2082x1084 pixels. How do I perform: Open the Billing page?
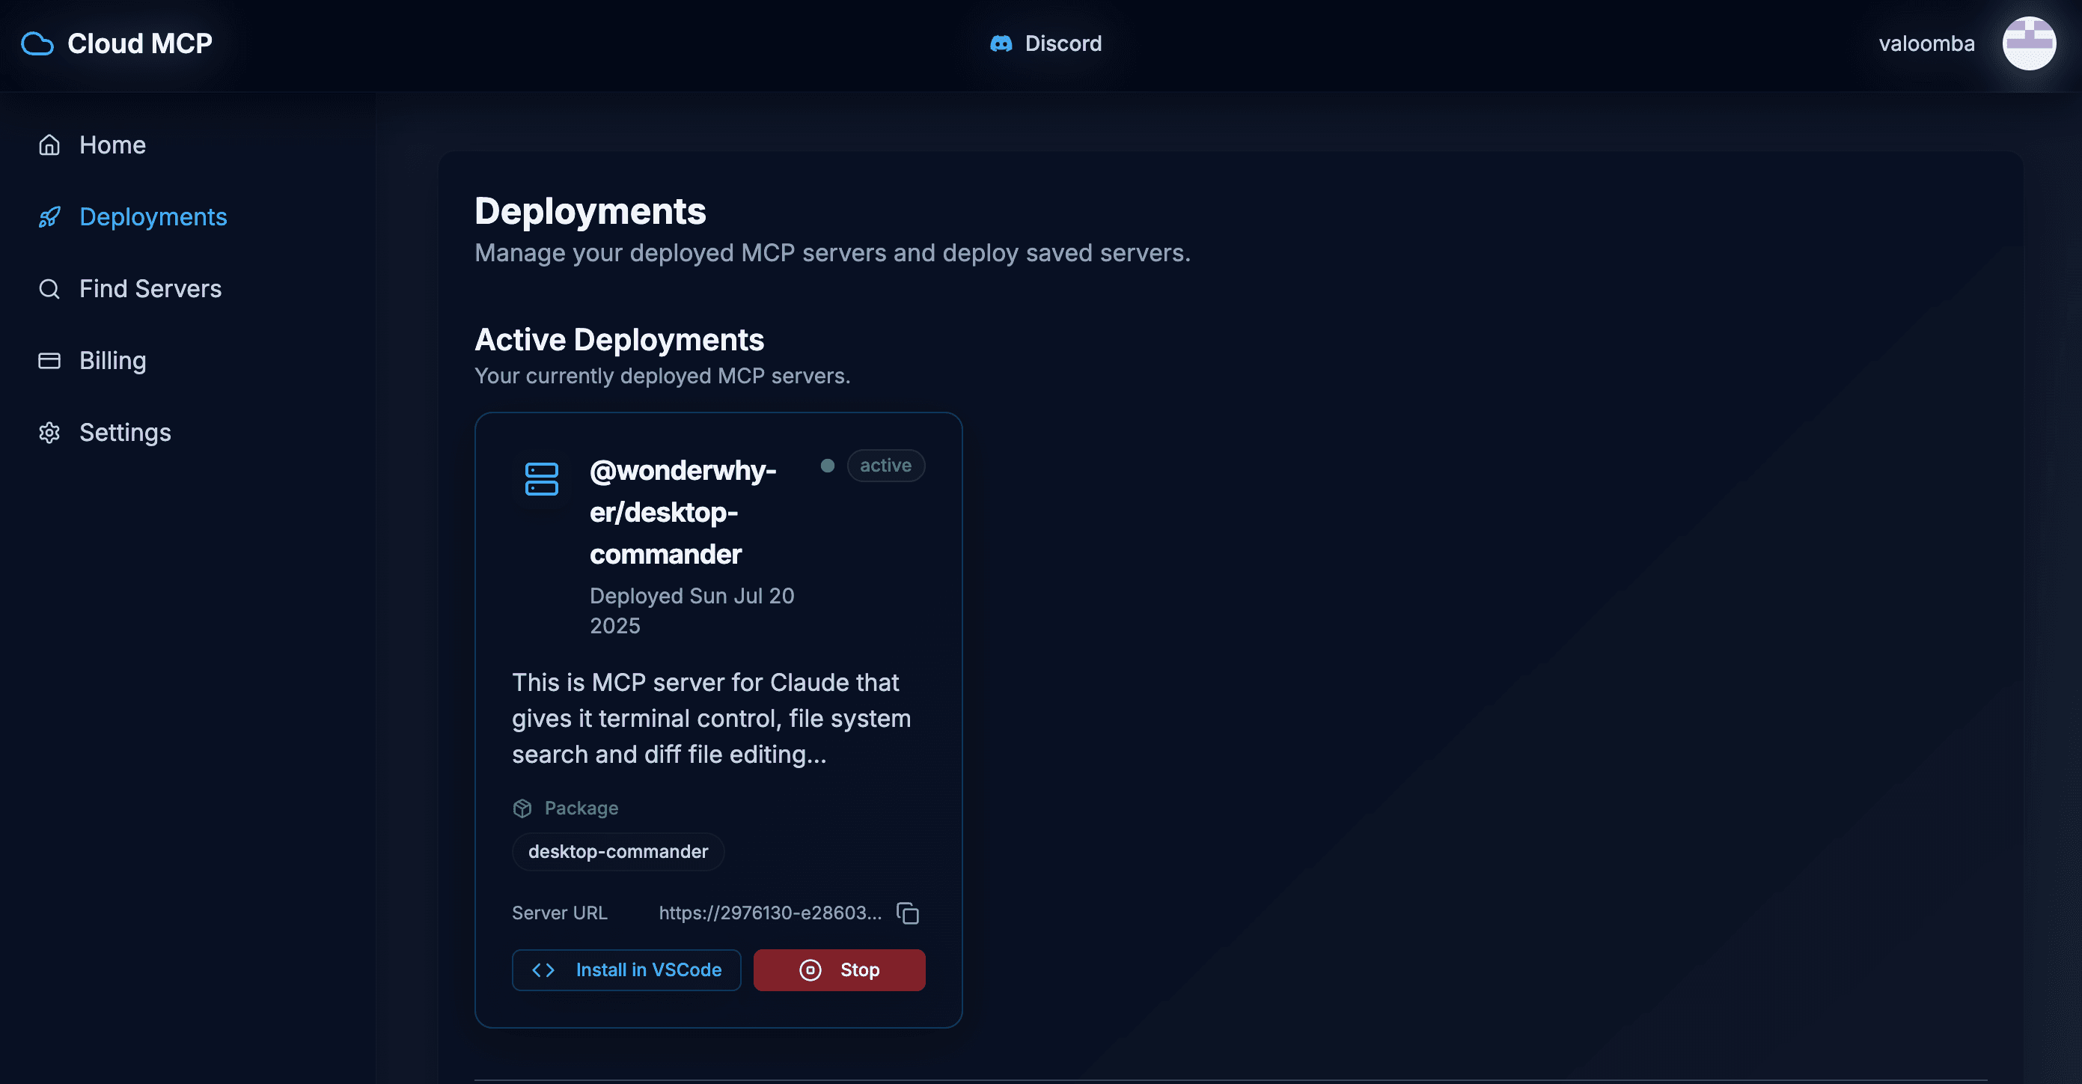112,361
